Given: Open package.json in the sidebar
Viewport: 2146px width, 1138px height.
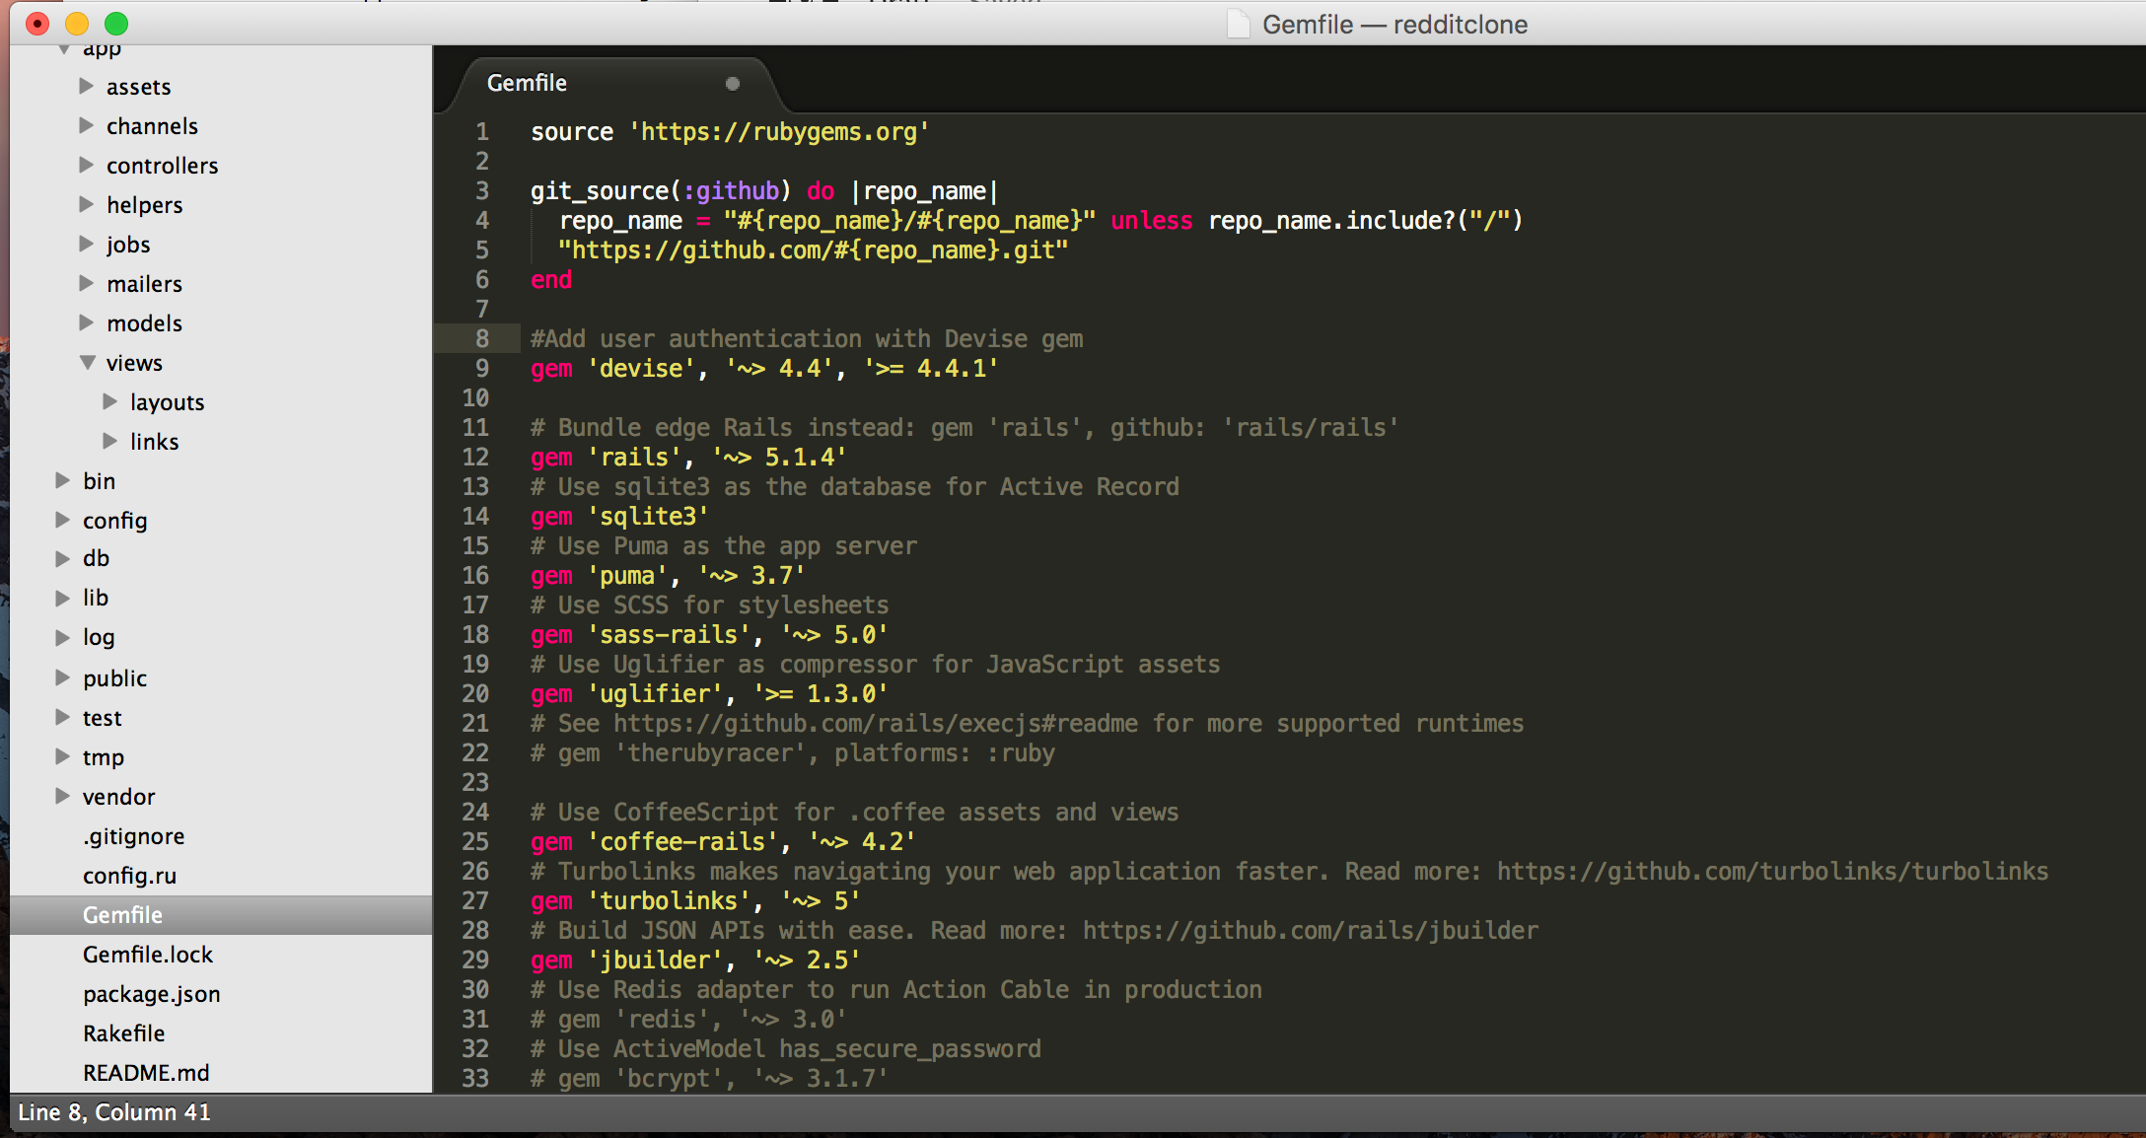Looking at the screenshot, I should coord(151,994).
